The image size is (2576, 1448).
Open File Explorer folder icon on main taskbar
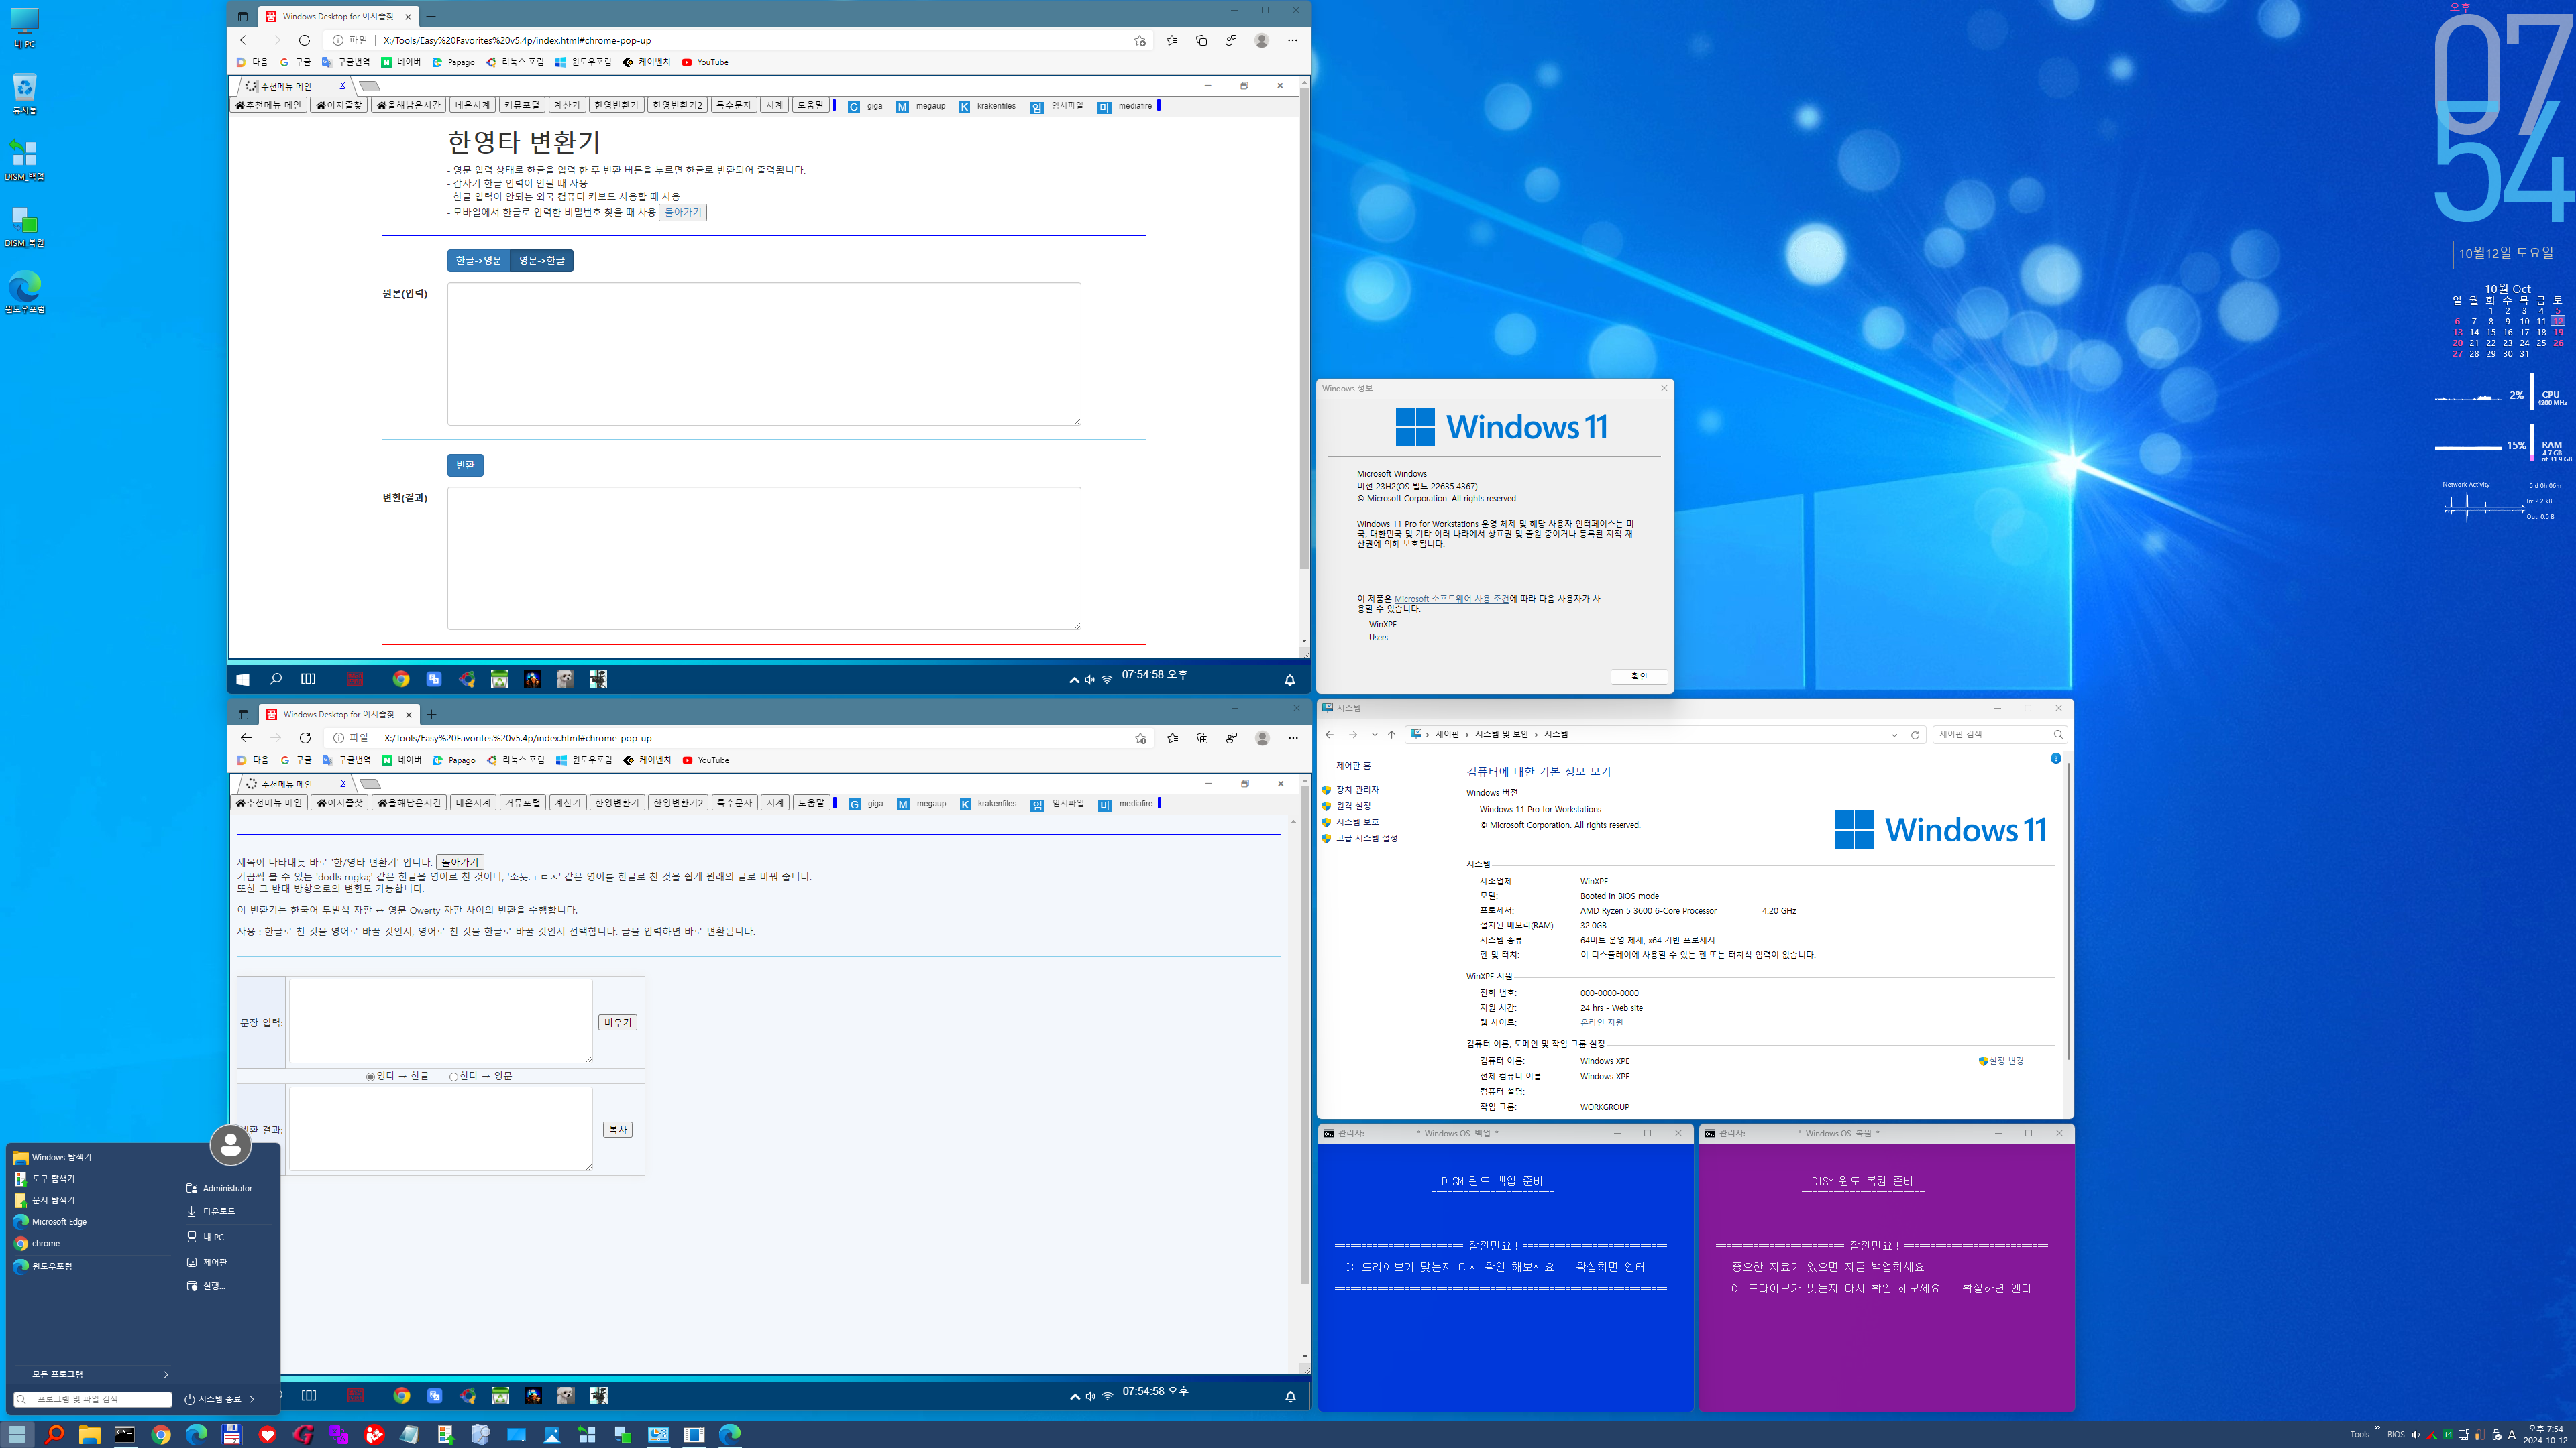[x=89, y=1434]
